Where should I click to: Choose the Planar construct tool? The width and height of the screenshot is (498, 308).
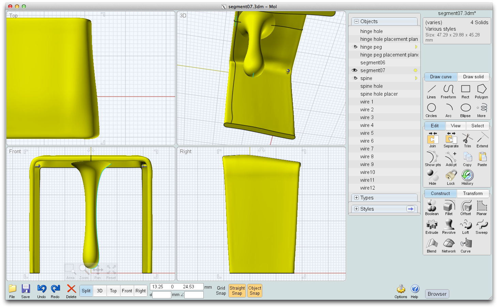(482, 208)
